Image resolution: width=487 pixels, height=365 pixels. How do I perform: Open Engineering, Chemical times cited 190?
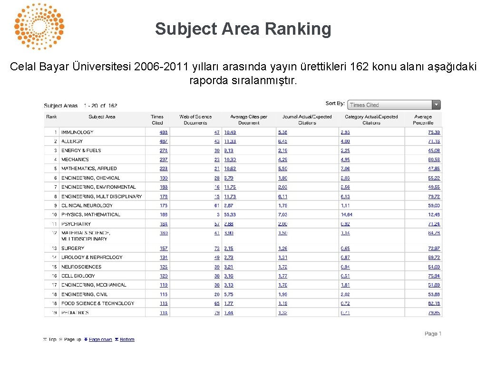[164, 178]
